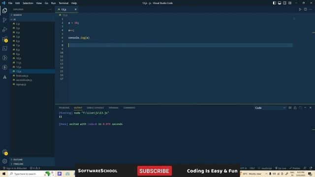Toggle the Output scroll lock
315x177 pixels.
295,108
